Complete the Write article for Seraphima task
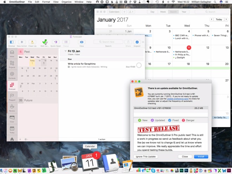The height and width of the screenshot is (174, 232). [x=139, y=65]
